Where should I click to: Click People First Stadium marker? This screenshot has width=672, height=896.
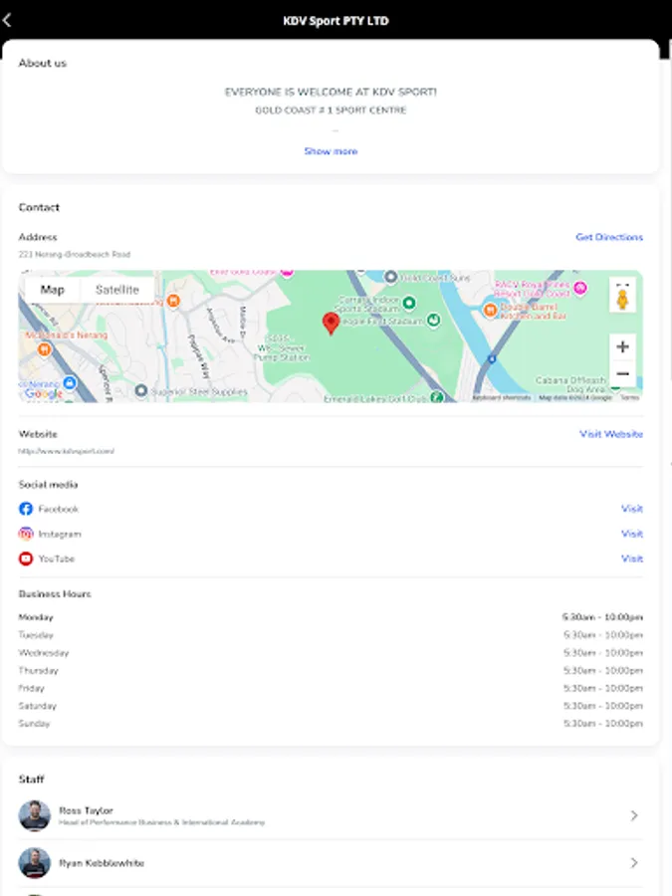coord(434,321)
